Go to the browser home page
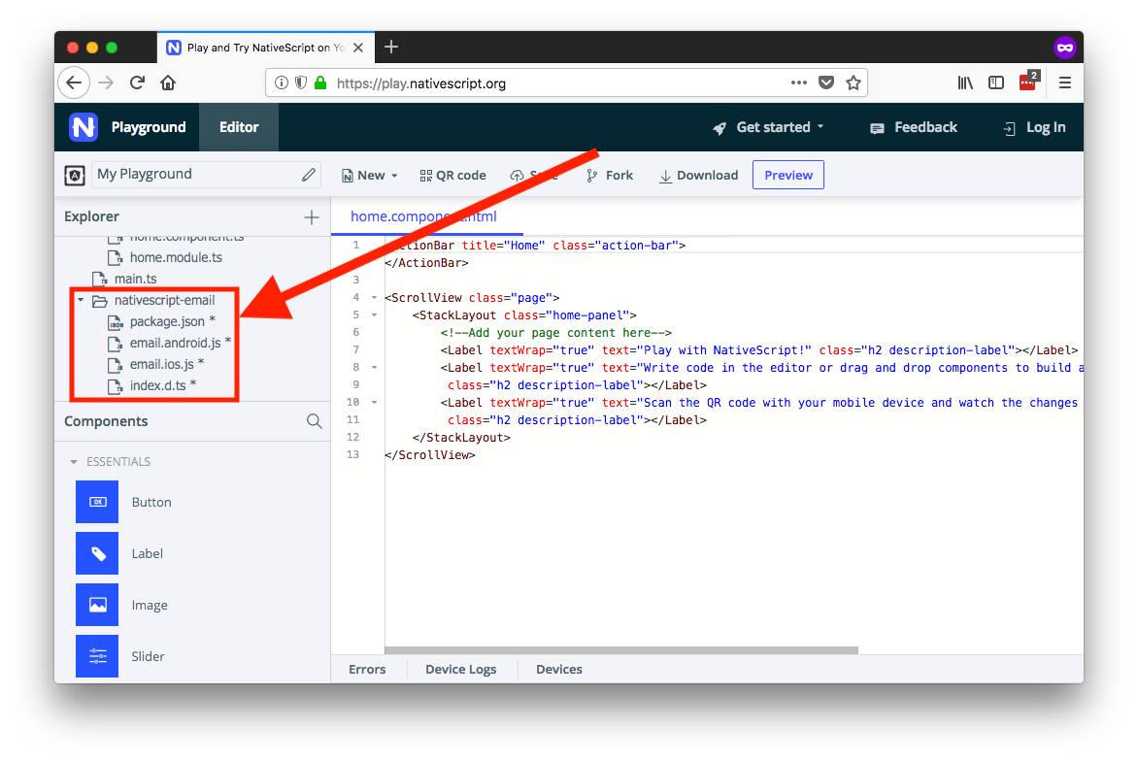Screen dimensions: 1138x761 click(x=168, y=83)
